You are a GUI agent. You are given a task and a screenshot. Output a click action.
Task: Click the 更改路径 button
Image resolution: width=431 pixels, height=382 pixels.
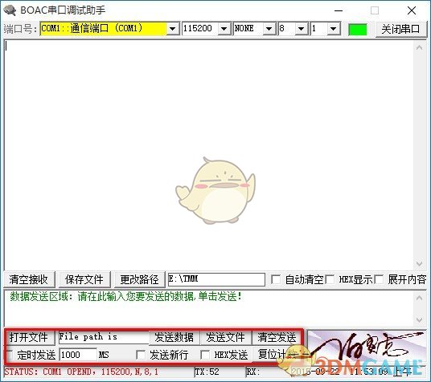point(139,279)
